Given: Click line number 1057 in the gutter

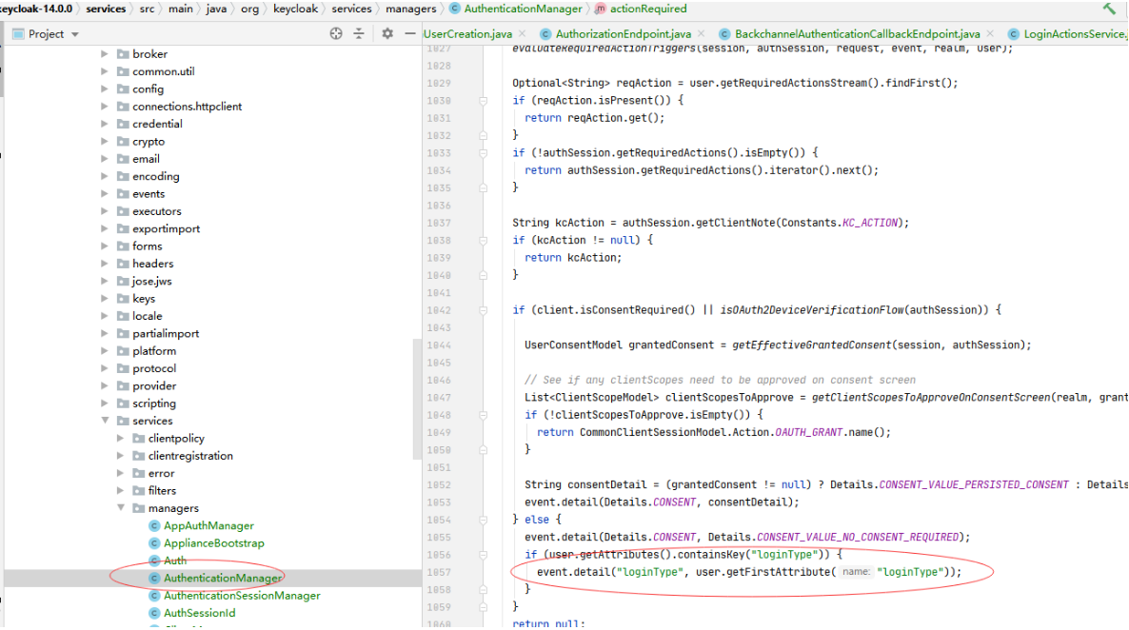Looking at the screenshot, I should (439, 572).
